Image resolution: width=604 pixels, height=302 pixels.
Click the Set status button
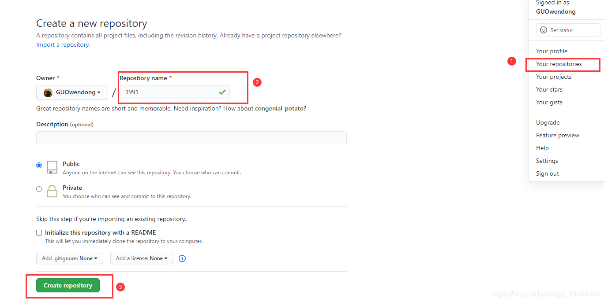pos(568,30)
